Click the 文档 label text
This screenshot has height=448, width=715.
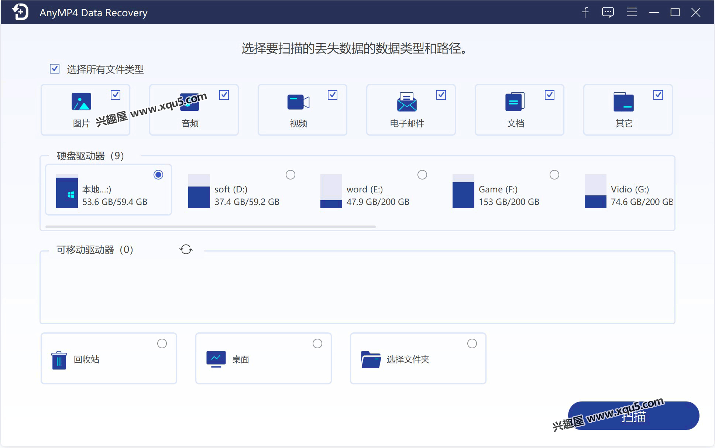pyautogui.click(x=516, y=123)
